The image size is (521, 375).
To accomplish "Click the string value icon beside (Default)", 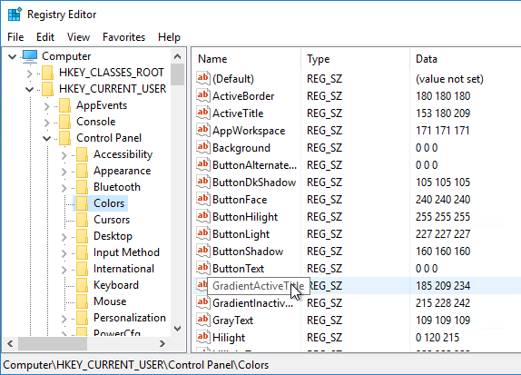I will (x=203, y=78).
